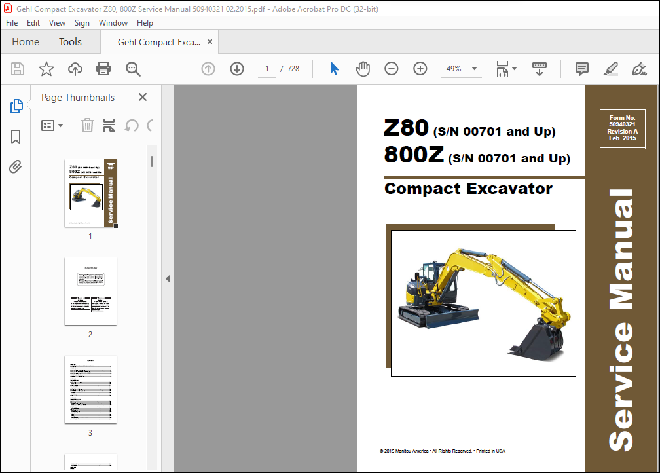Activate the Hand pan tool
This screenshot has height=473, width=660.
click(x=363, y=69)
